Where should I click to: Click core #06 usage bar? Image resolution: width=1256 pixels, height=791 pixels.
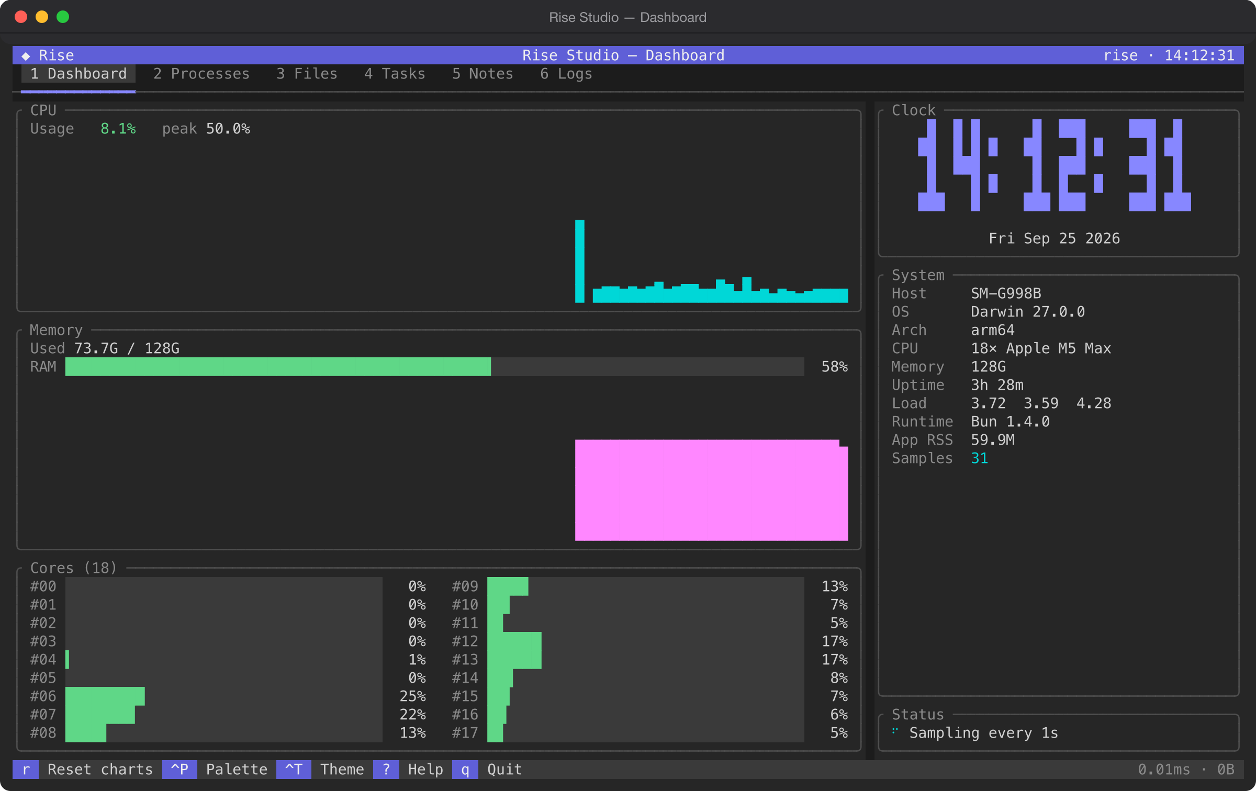(223, 696)
